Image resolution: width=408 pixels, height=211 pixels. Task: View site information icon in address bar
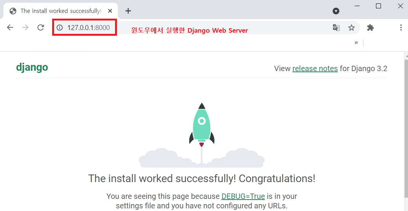[59, 27]
